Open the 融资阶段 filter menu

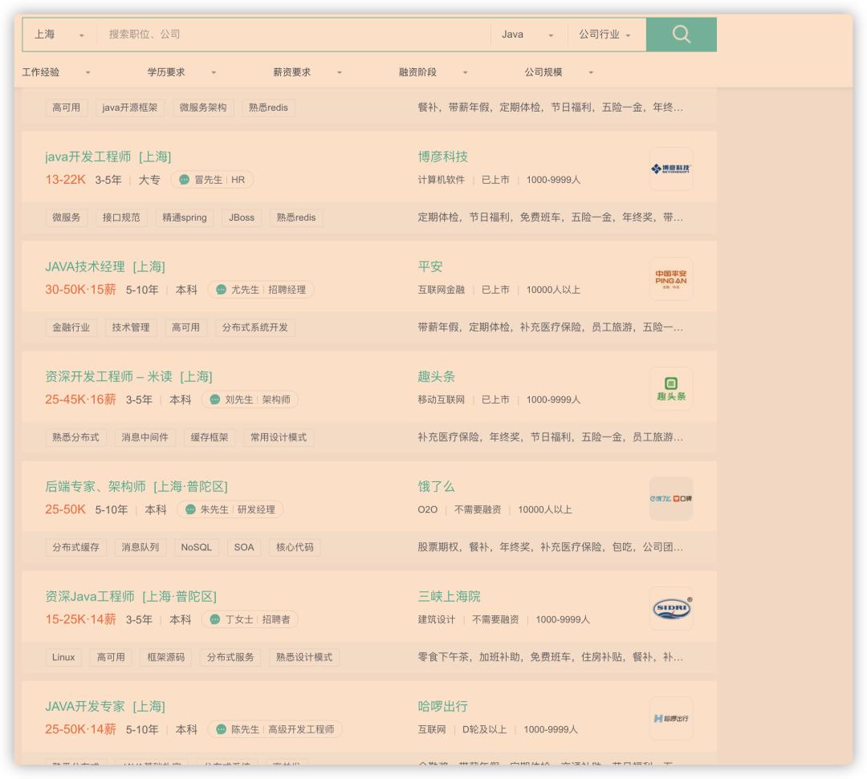pyautogui.click(x=433, y=72)
